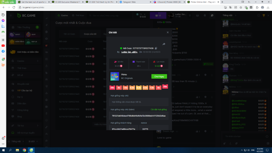
Task: Click the browser sidebar history icon
Action: point(3,15)
